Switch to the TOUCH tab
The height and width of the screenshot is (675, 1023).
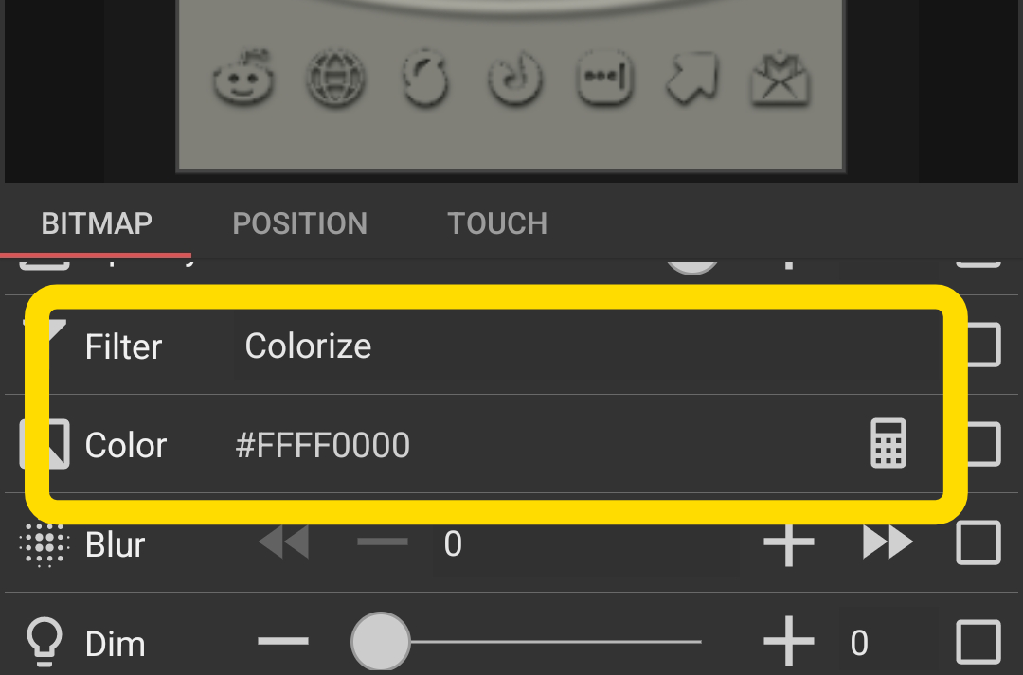(497, 223)
